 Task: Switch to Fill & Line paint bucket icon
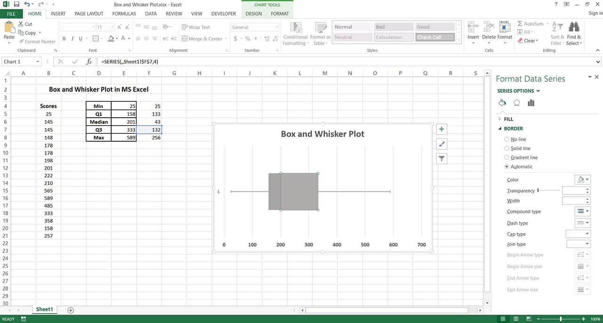[502, 102]
